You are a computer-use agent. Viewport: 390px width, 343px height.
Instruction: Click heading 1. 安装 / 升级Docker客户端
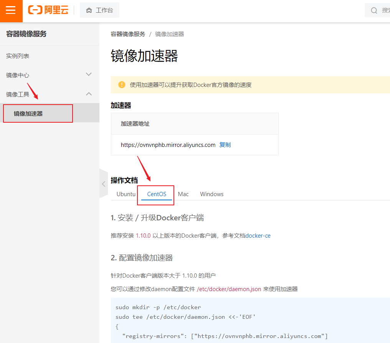pyautogui.click(x=157, y=218)
